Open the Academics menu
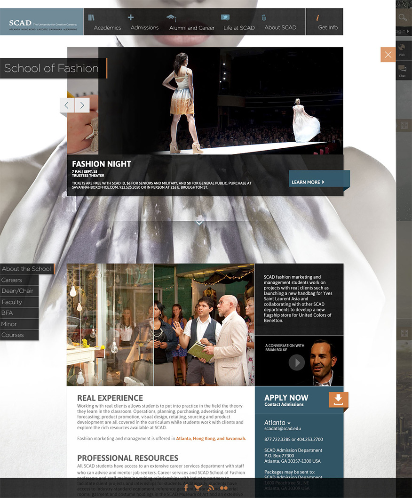 coord(107,28)
